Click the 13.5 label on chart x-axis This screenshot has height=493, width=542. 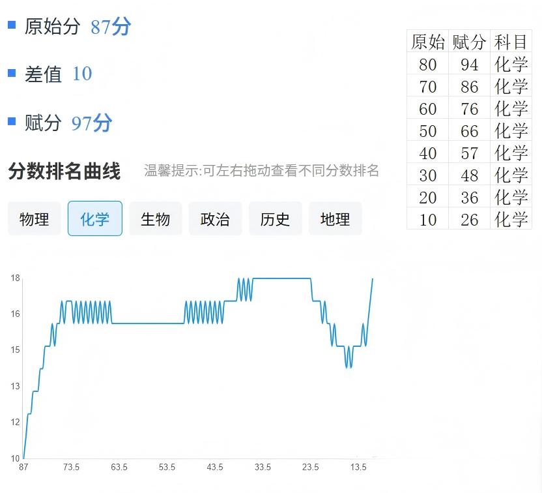click(x=358, y=468)
